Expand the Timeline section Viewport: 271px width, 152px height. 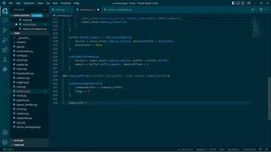click(30, 145)
